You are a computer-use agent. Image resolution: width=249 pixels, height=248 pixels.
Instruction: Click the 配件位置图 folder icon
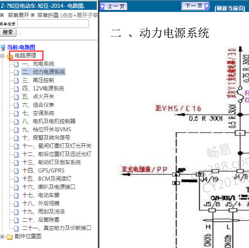tap(10, 237)
